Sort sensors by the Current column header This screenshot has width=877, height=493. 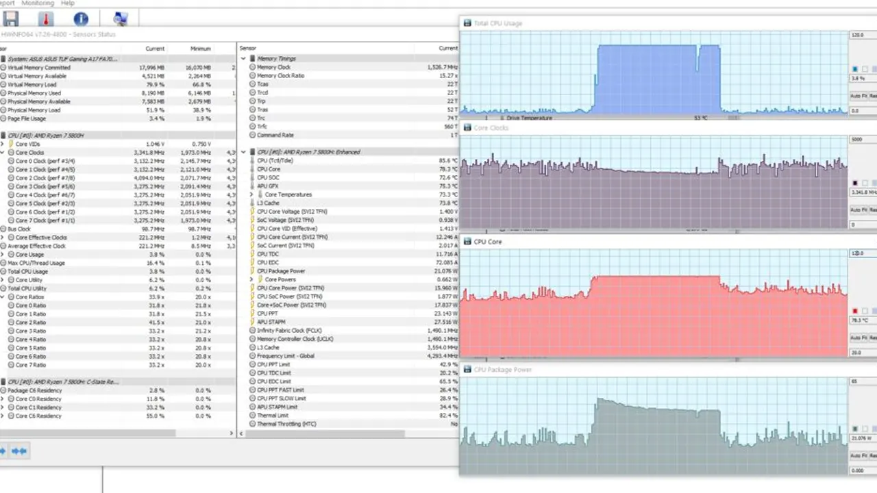155,48
